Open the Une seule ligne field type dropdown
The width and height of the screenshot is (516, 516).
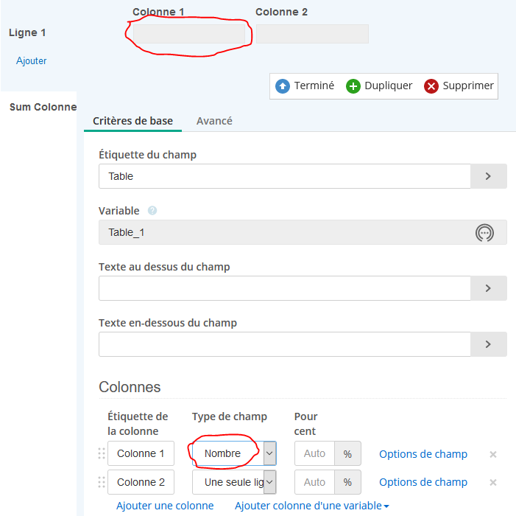click(x=234, y=482)
